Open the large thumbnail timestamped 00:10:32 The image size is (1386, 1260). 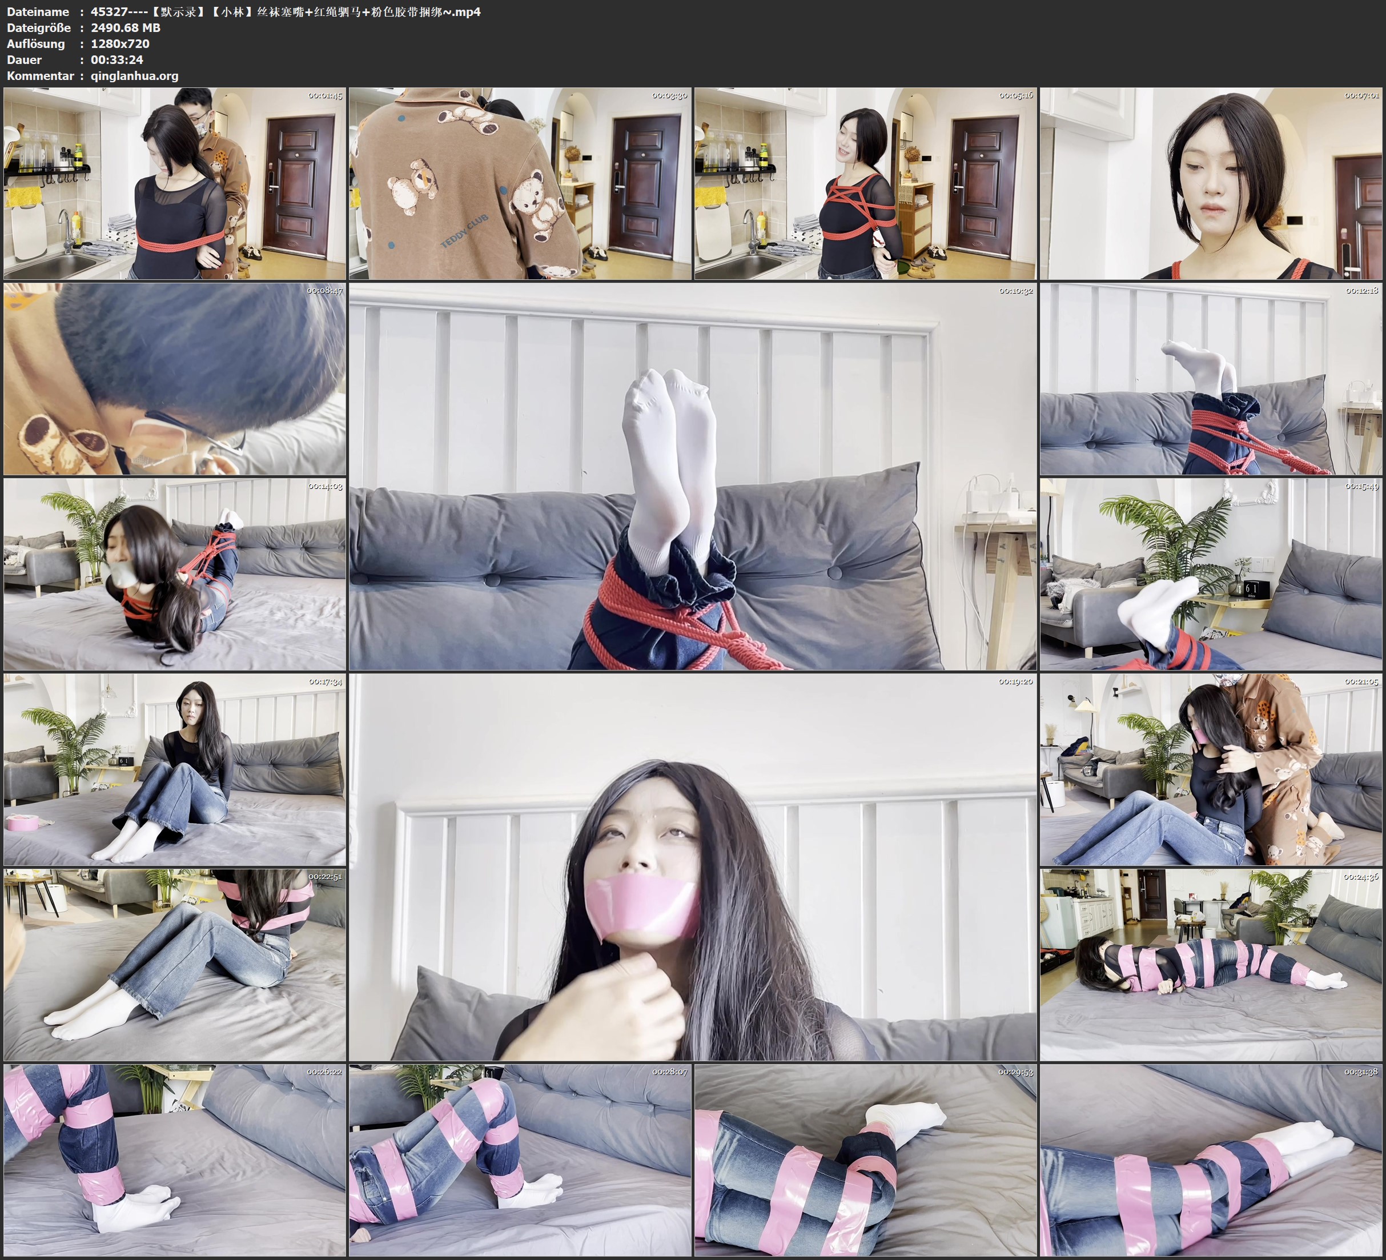(x=692, y=476)
